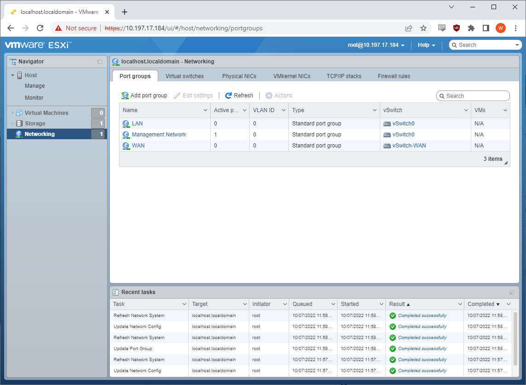Open the Help menu

tap(426, 45)
